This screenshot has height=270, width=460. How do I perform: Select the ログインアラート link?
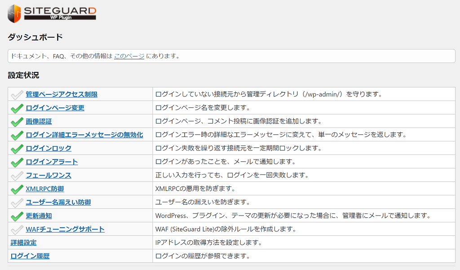pos(52,162)
